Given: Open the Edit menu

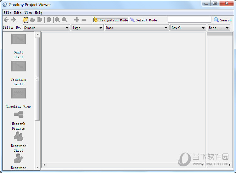Looking at the screenshot, I should (x=18, y=13).
